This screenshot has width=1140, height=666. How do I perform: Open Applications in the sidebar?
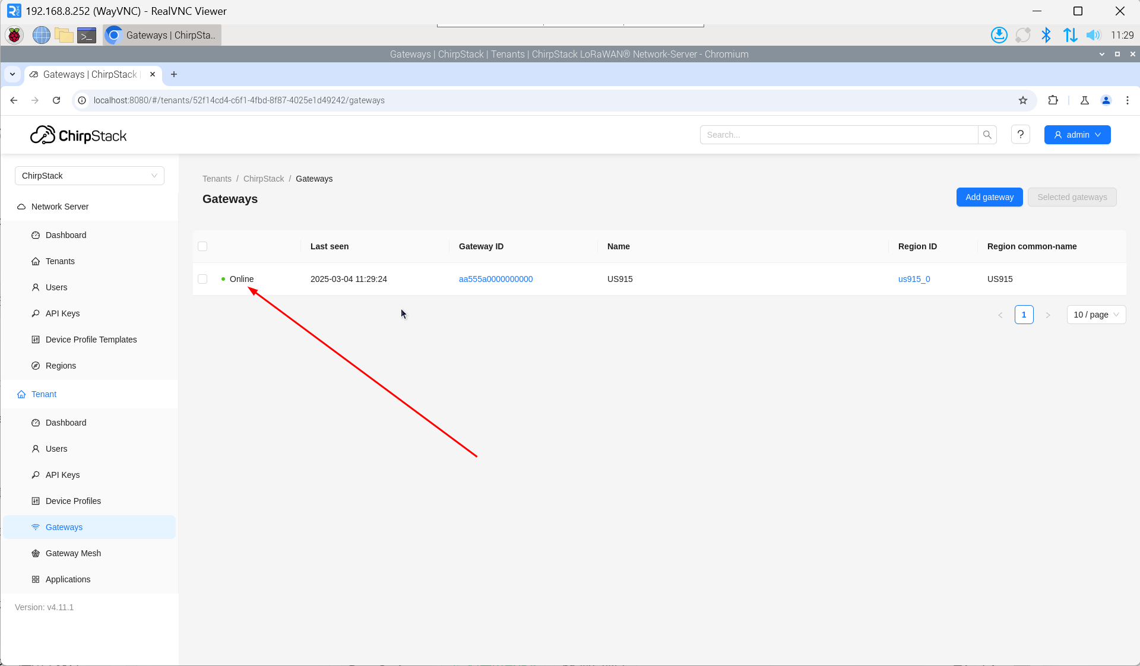click(68, 579)
